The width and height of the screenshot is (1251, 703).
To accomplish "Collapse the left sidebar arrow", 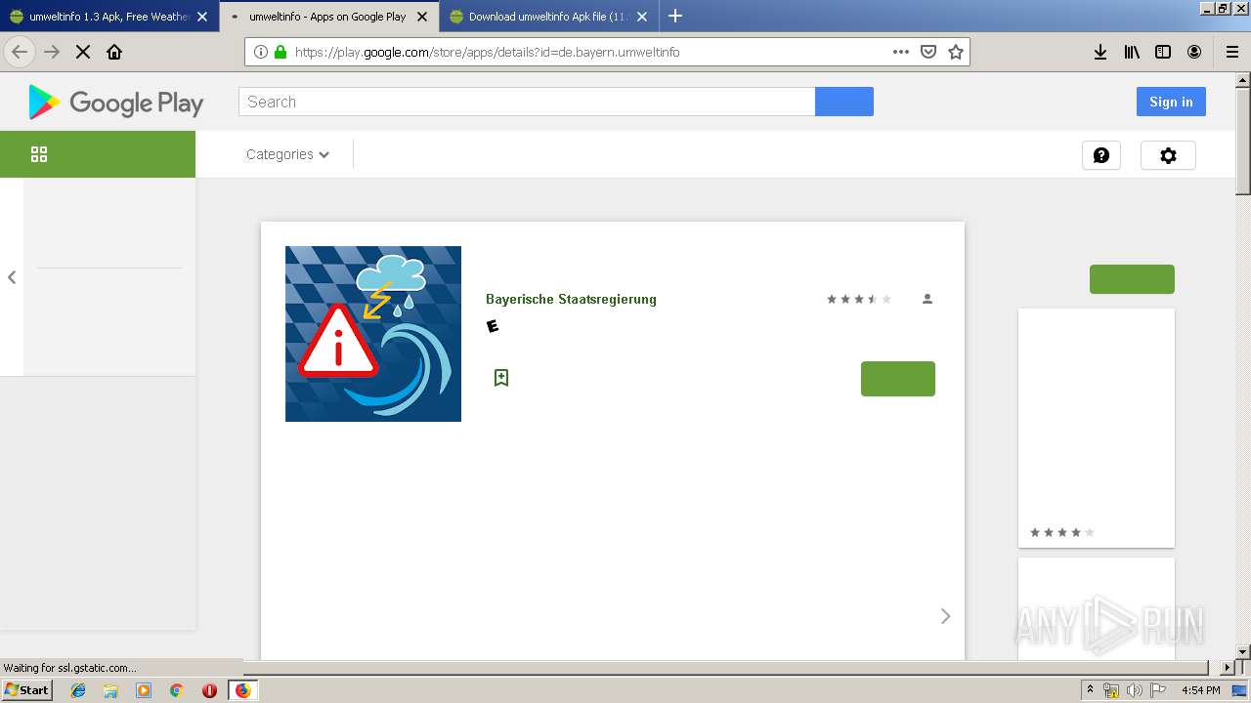I will pos(12,277).
